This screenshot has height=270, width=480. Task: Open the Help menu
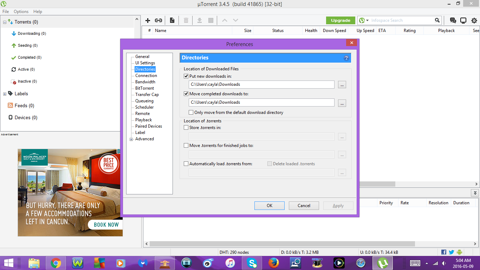[x=38, y=12]
